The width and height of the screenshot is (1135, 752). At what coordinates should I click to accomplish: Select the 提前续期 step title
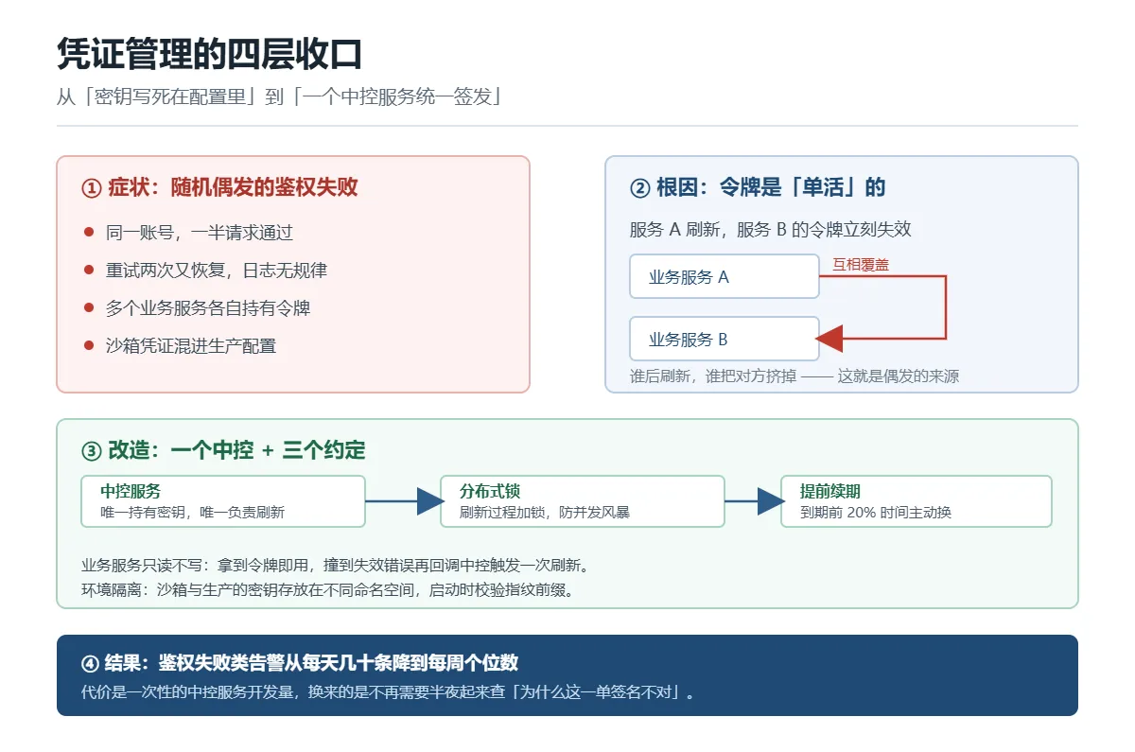pos(830,492)
